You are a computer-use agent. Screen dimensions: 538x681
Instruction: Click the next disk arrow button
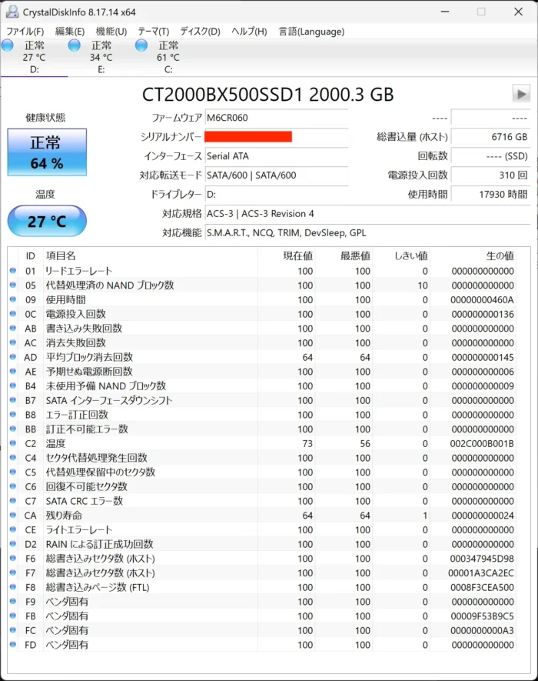coord(522,94)
